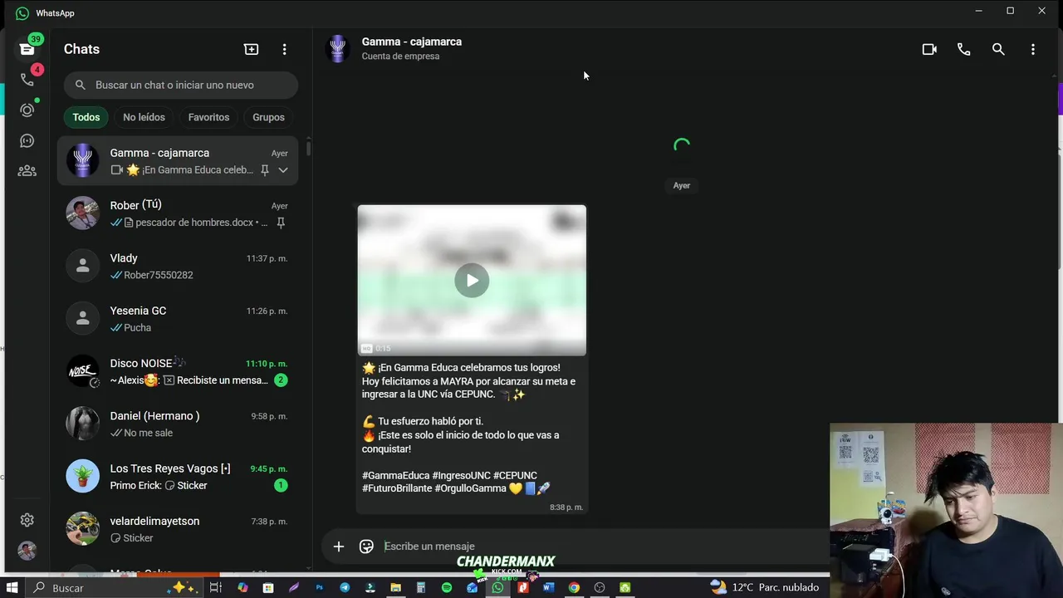Click the search chats input field
Image resolution: width=1063 pixels, height=598 pixels.
[x=181, y=85]
